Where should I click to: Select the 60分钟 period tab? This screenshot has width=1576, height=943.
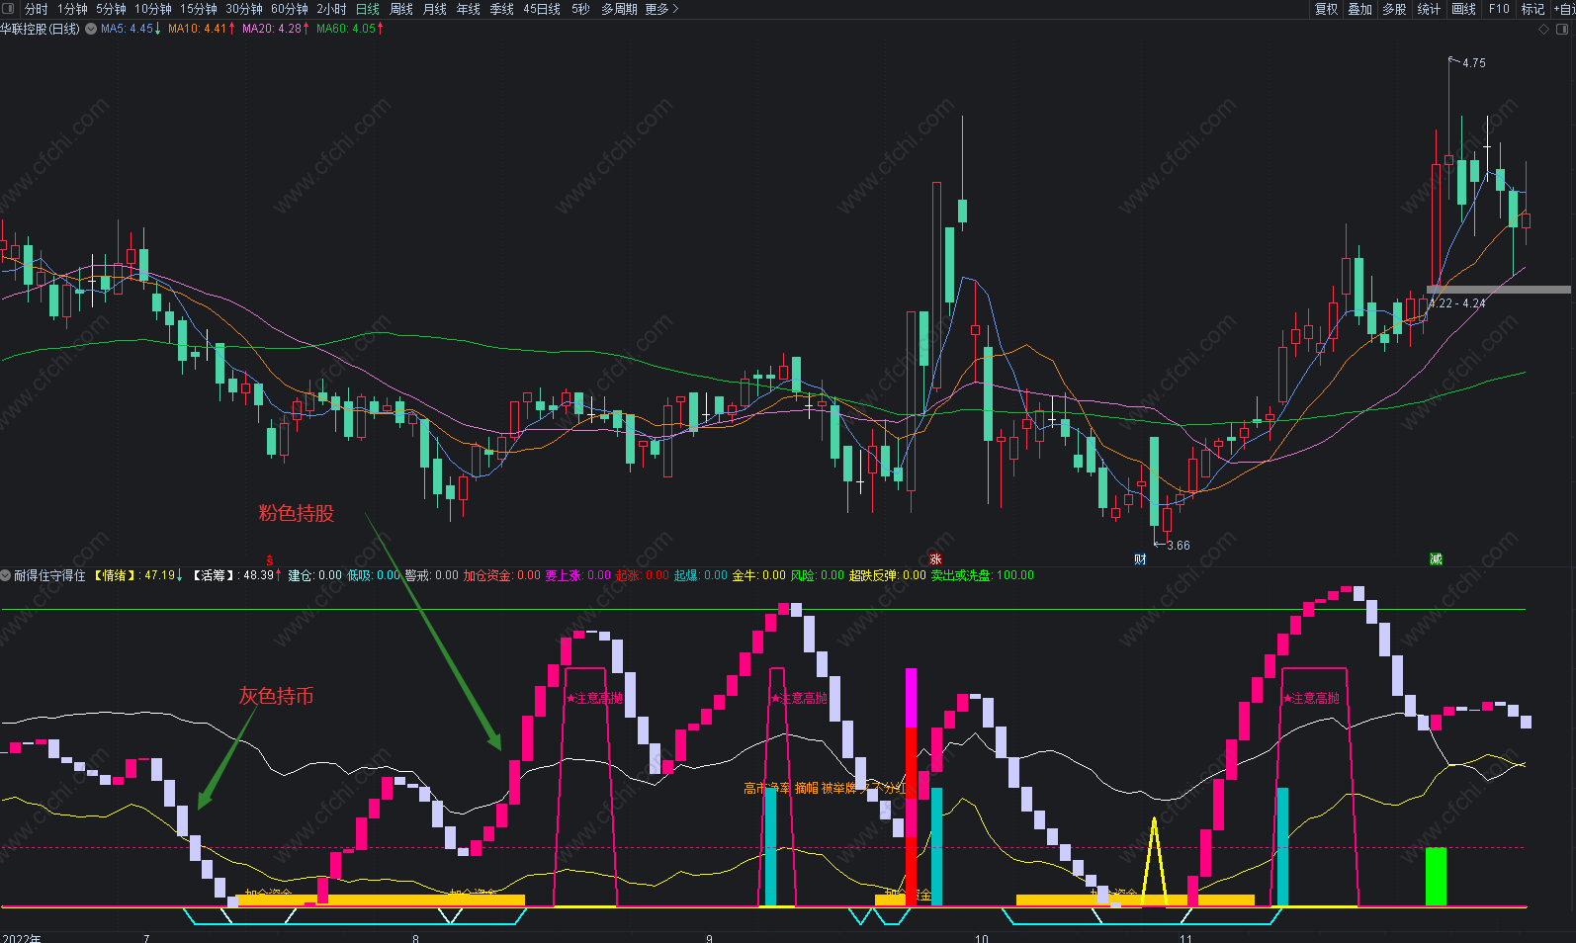coord(290,9)
